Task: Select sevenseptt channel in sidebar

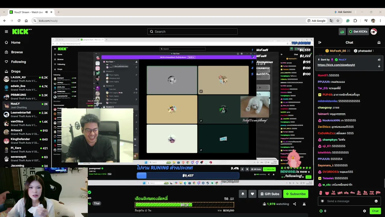Action: (26, 159)
